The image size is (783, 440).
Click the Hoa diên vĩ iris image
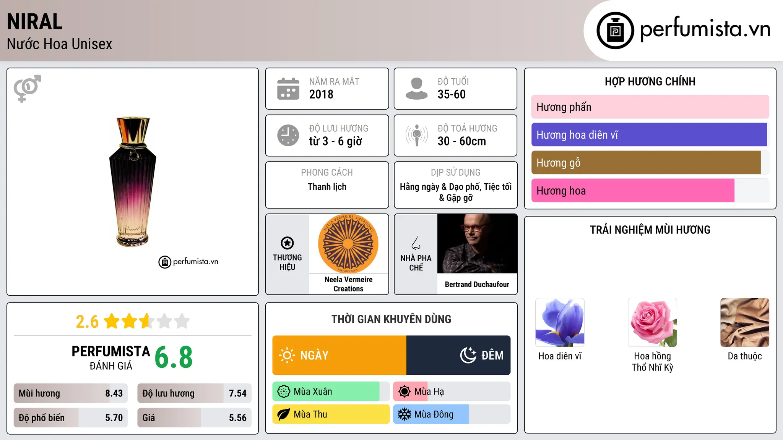560,322
